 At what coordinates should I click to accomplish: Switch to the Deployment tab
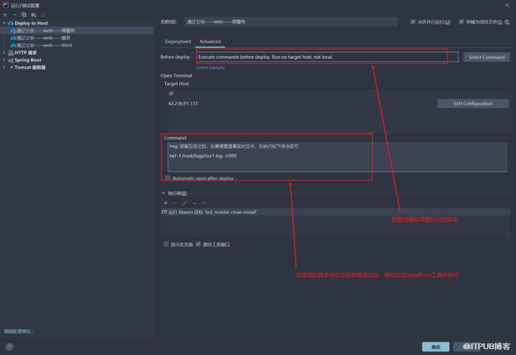(x=178, y=41)
